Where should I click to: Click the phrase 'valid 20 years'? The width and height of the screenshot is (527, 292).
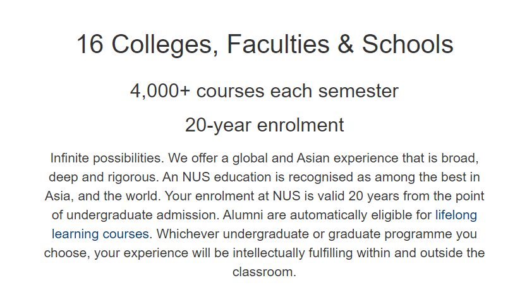358,196
